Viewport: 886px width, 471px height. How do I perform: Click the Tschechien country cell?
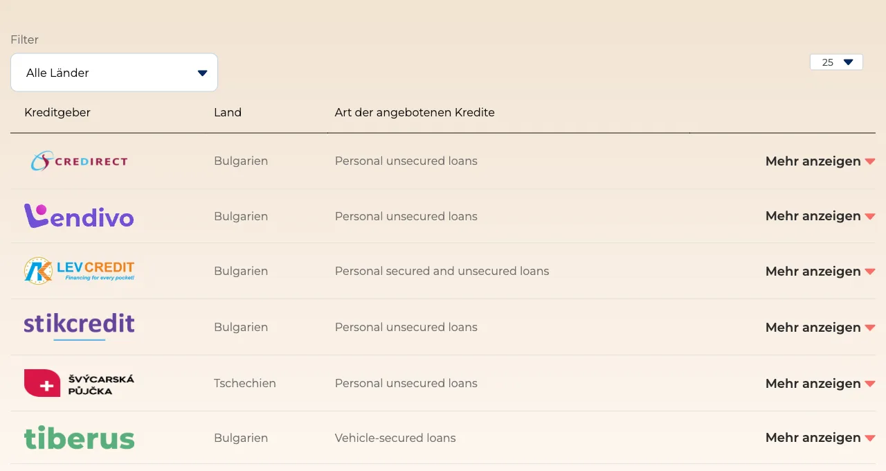(x=245, y=383)
